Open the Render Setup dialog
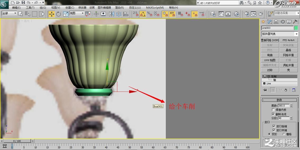Viewport: 300px width, 150px height. pyautogui.click(x=247, y=14)
